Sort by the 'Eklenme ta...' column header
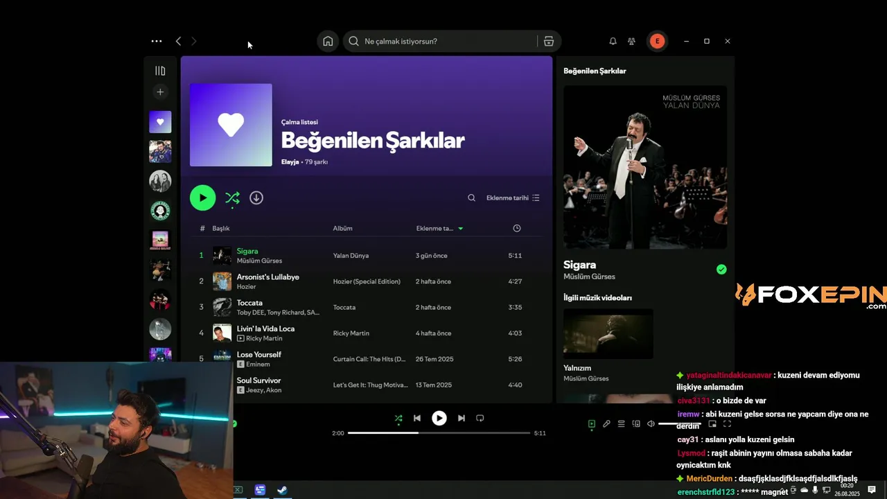This screenshot has height=499, width=887. click(x=439, y=228)
